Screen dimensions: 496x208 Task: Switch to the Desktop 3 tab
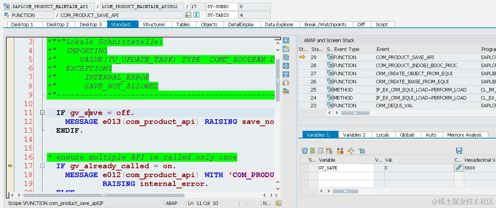tap(91, 24)
